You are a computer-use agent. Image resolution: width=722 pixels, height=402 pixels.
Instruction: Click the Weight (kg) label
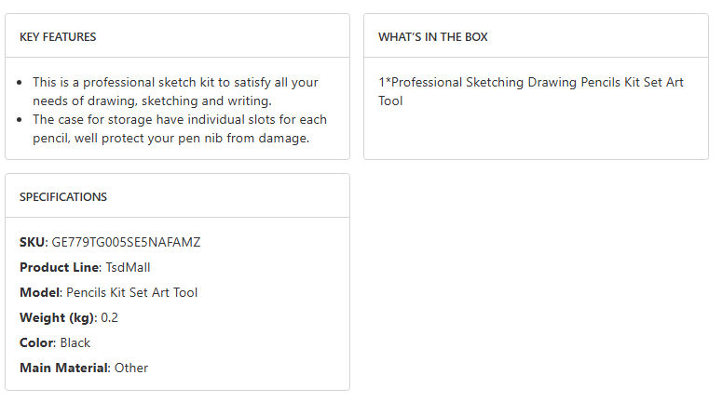57,317
